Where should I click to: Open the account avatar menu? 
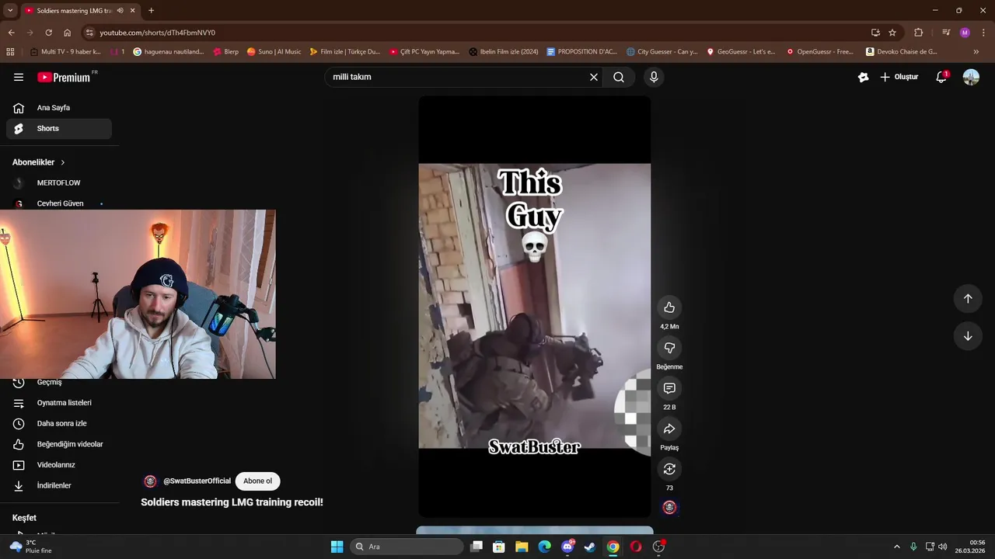(x=971, y=77)
